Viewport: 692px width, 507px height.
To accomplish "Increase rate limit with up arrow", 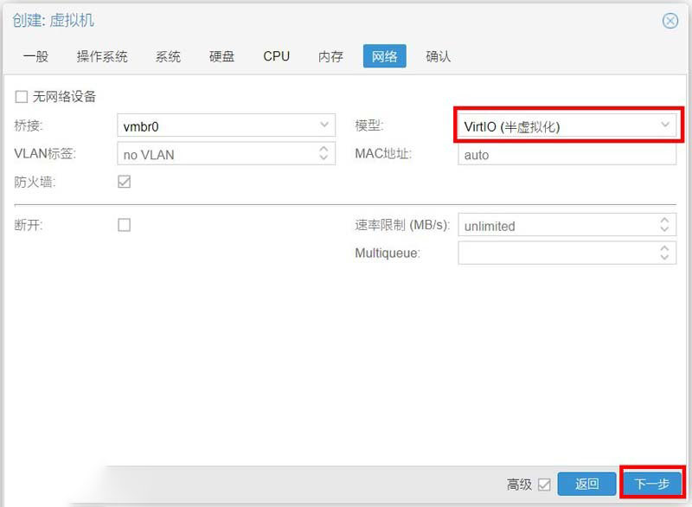I will coord(664,220).
